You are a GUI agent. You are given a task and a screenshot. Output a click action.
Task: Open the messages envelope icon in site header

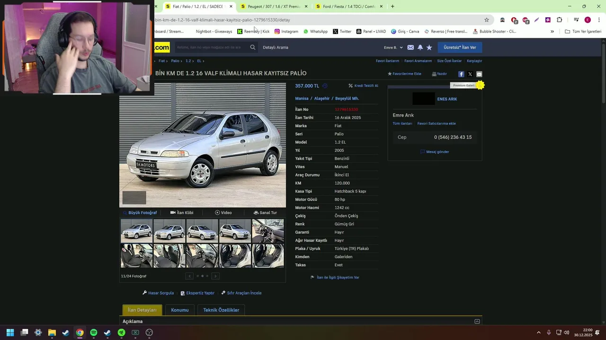point(410,47)
